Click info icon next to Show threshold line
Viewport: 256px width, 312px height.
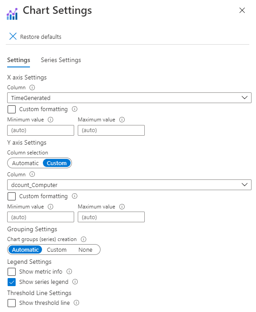click(76, 303)
